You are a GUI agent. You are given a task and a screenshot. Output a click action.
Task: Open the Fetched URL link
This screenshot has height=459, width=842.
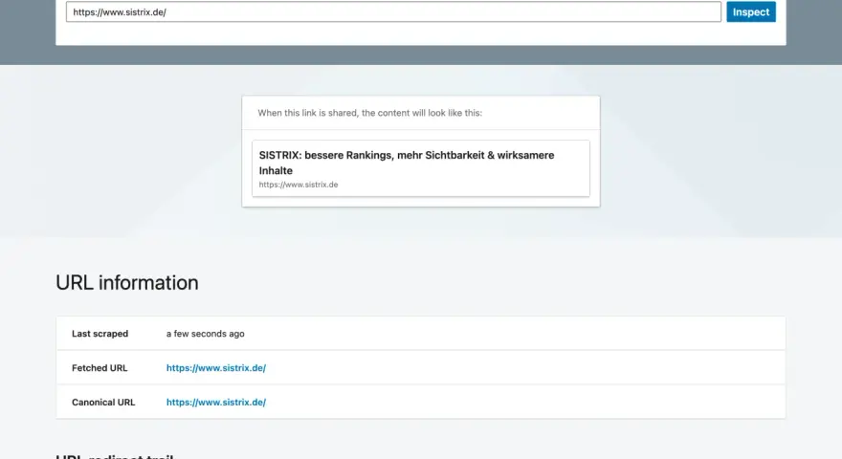216,368
